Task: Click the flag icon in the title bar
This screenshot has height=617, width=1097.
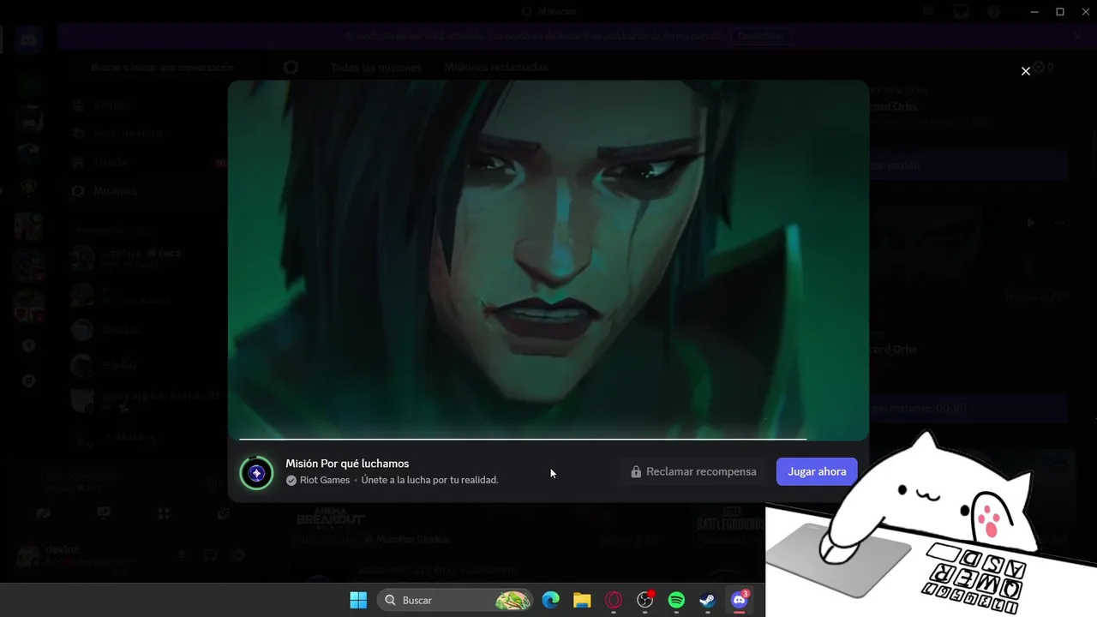Action: coord(928,11)
